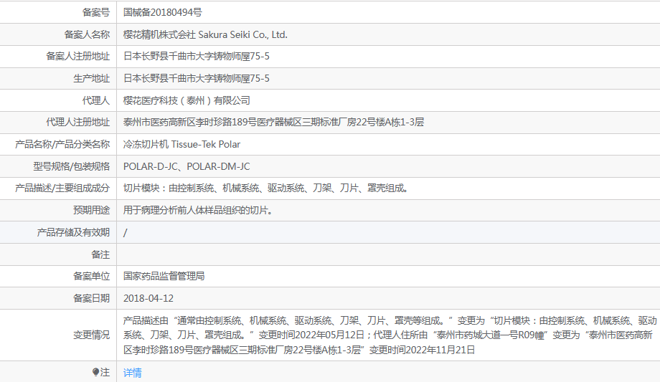Click the 备案人注册地址 label
This screenshot has width=660, height=382.
78,57
